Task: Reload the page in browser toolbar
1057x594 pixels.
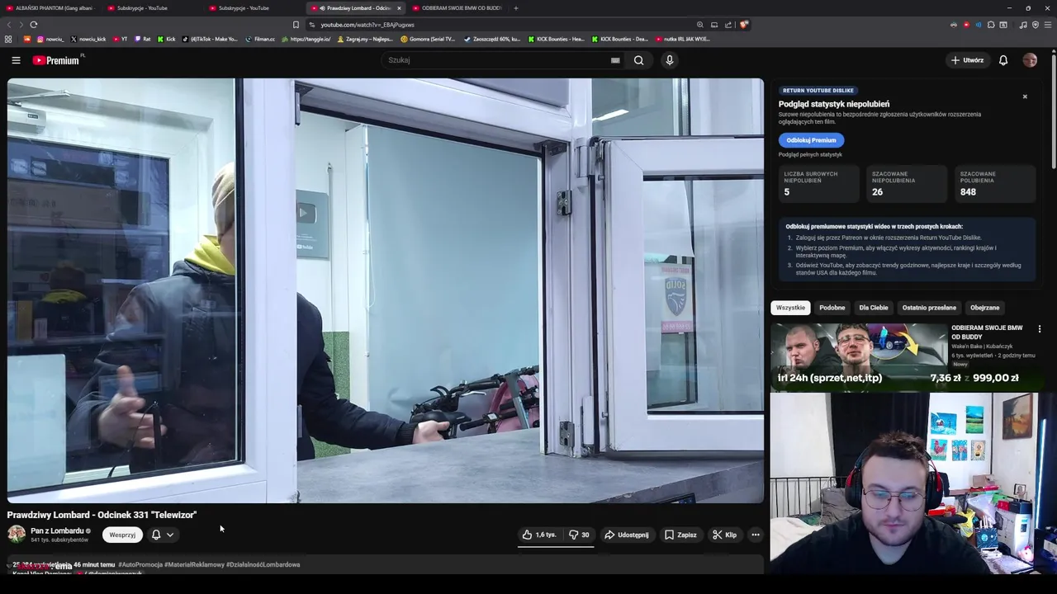Action: (x=34, y=25)
